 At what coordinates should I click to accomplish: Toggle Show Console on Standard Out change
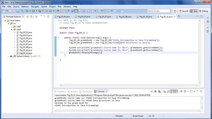(x=172, y=92)
